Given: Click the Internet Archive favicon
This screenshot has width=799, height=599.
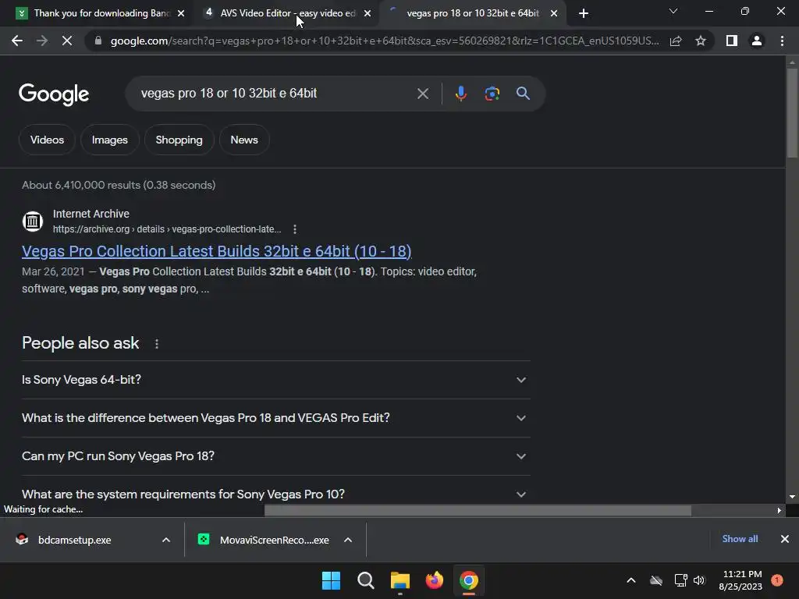Looking at the screenshot, I should point(33,222).
